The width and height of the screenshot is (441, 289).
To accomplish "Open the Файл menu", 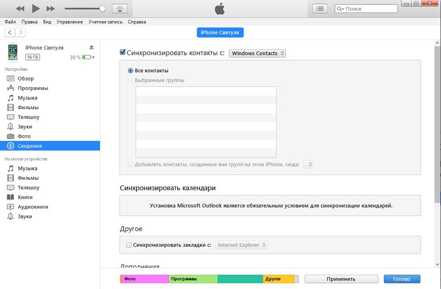I will click(10, 22).
